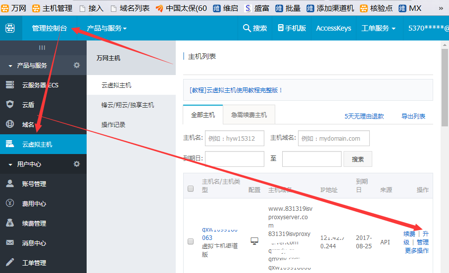Viewport: 449px width, 273px height.
Task: Focus the 主机域名 input field
Action: [x=334, y=138]
